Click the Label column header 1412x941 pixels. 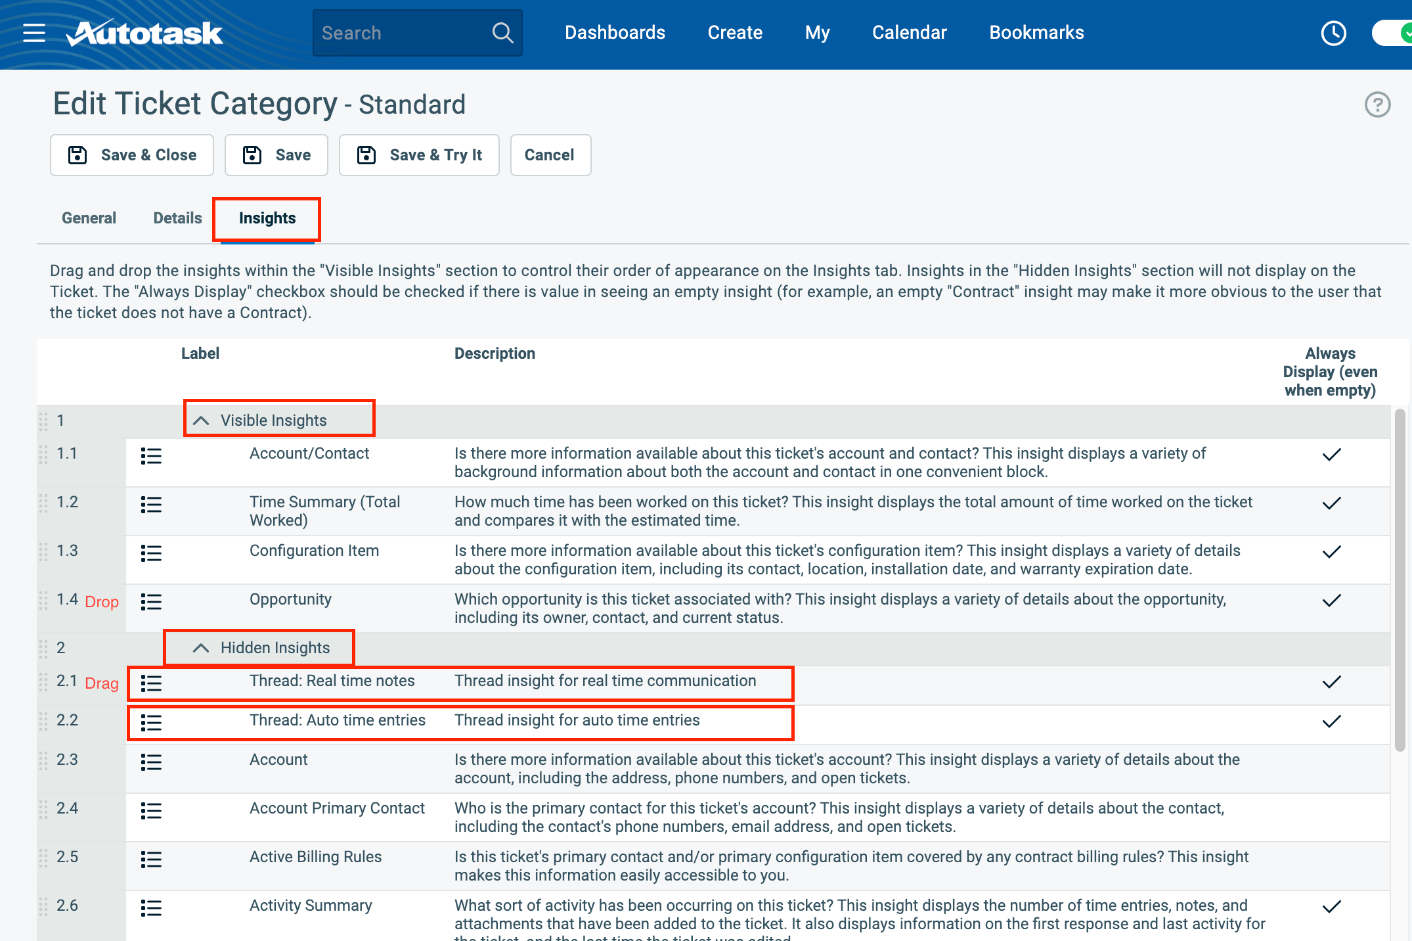200,354
